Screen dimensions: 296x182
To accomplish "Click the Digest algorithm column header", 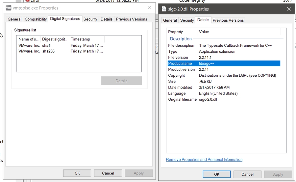I will 55,39.
